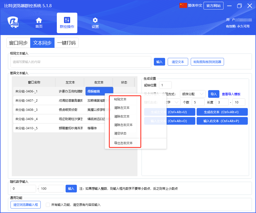Choose 清空状态 from context menu
The width and height of the screenshot is (256, 213).
120,133
